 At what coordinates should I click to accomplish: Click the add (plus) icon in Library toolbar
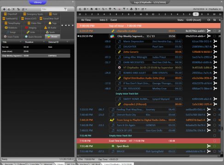[x=4, y=9]
